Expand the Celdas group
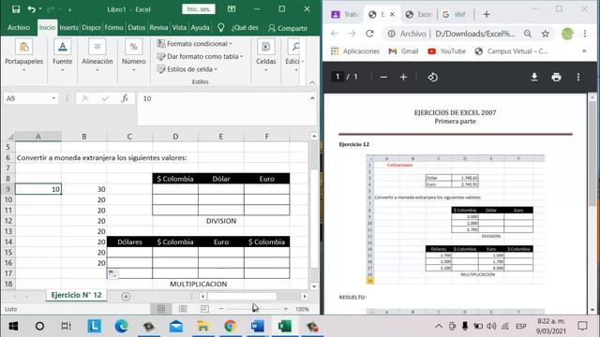 (x=265, y=56)
